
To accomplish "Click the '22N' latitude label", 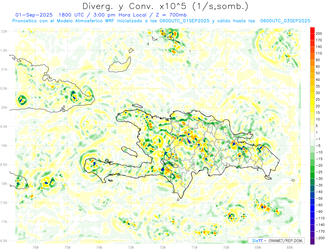I will pos(4,31).
